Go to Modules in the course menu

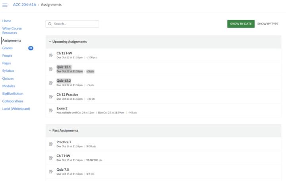click(x=9, y=86)
